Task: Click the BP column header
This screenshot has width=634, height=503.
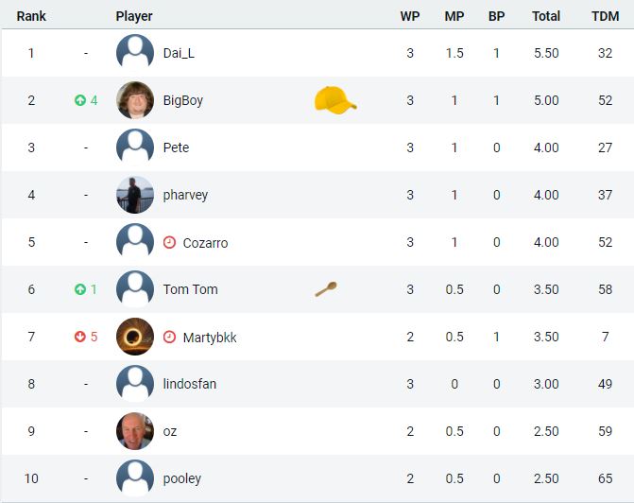Action: (x=497, y=16)
